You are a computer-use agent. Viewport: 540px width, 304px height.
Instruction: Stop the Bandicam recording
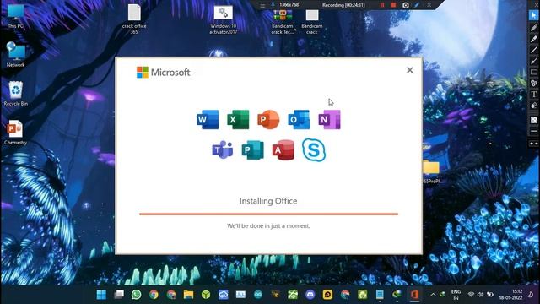393,5
